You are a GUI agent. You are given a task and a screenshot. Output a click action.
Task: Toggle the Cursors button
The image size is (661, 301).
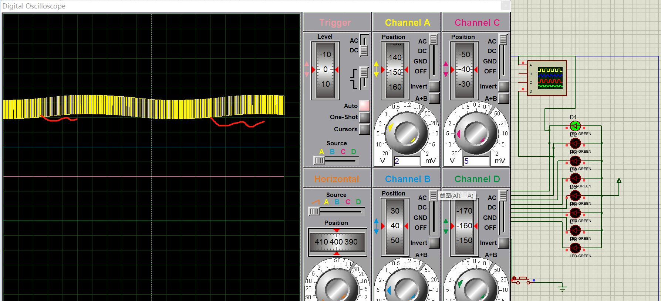(364, 129)
